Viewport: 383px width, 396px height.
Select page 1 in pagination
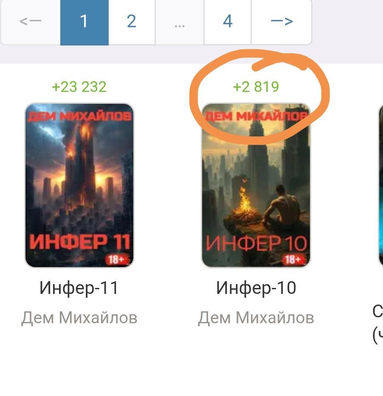coord(84,21)
